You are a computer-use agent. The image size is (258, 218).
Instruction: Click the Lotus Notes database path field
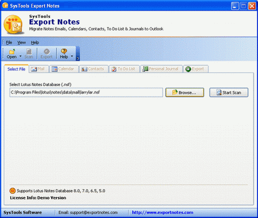(86, 92)
